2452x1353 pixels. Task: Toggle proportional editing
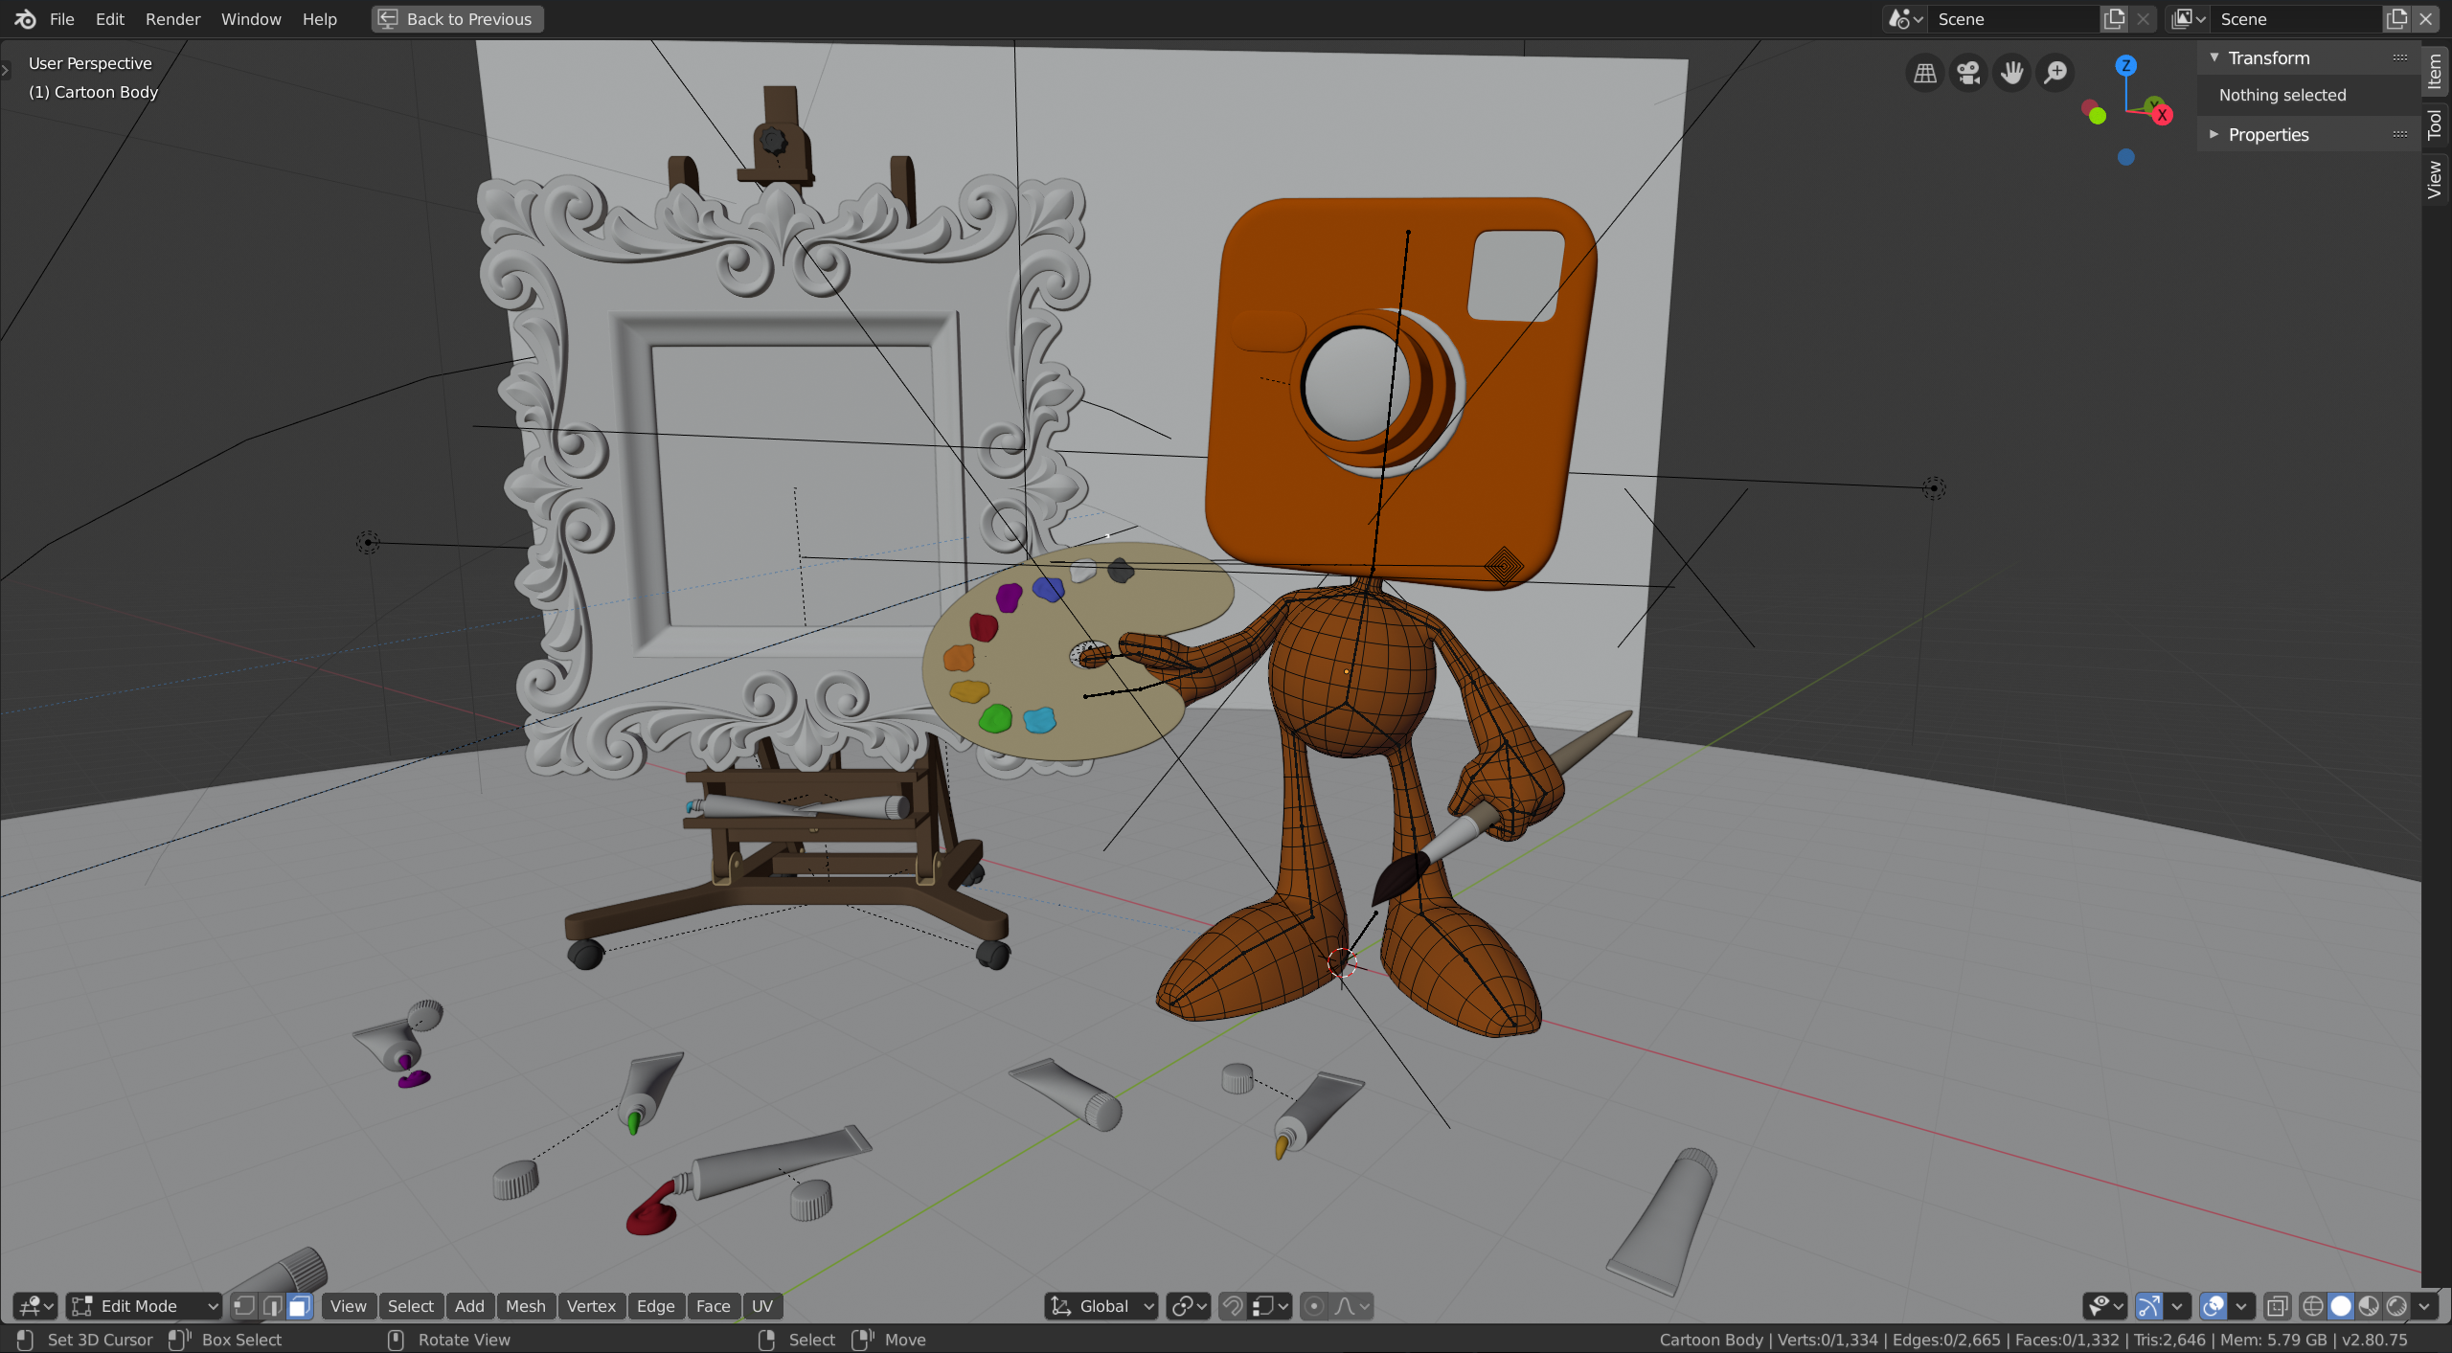[1314, 1306]
